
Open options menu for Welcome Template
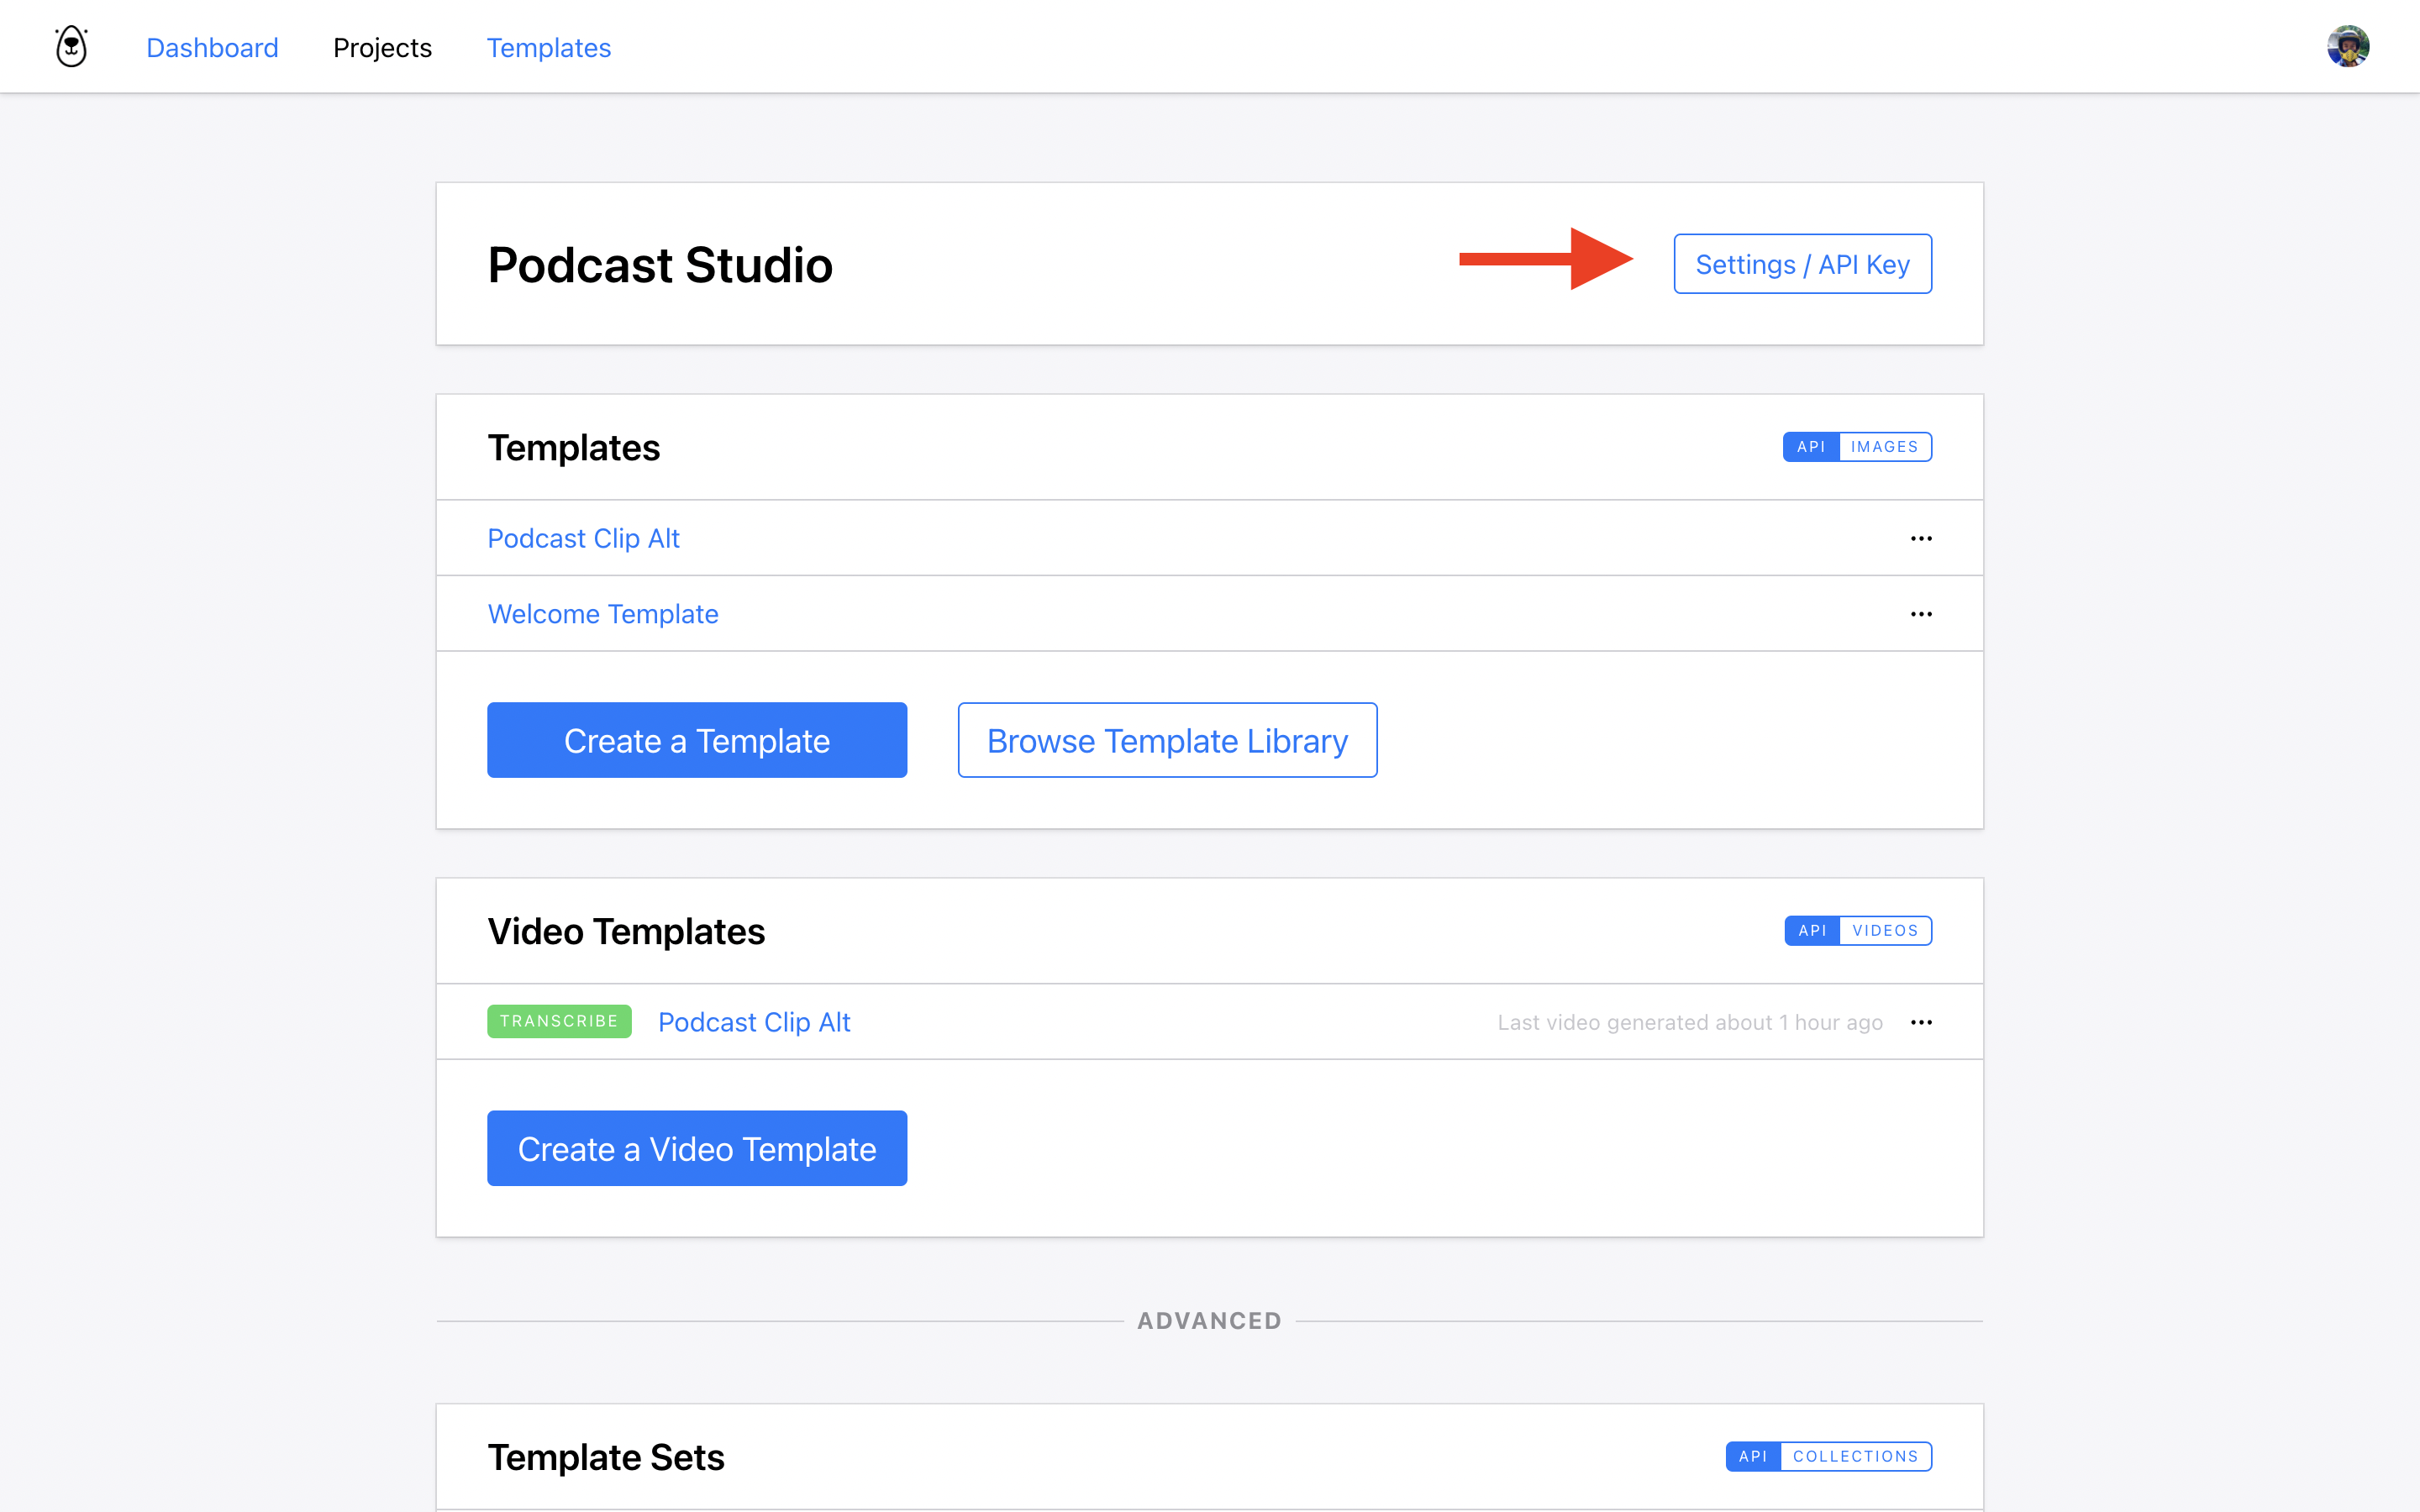tap(1921, 614)
